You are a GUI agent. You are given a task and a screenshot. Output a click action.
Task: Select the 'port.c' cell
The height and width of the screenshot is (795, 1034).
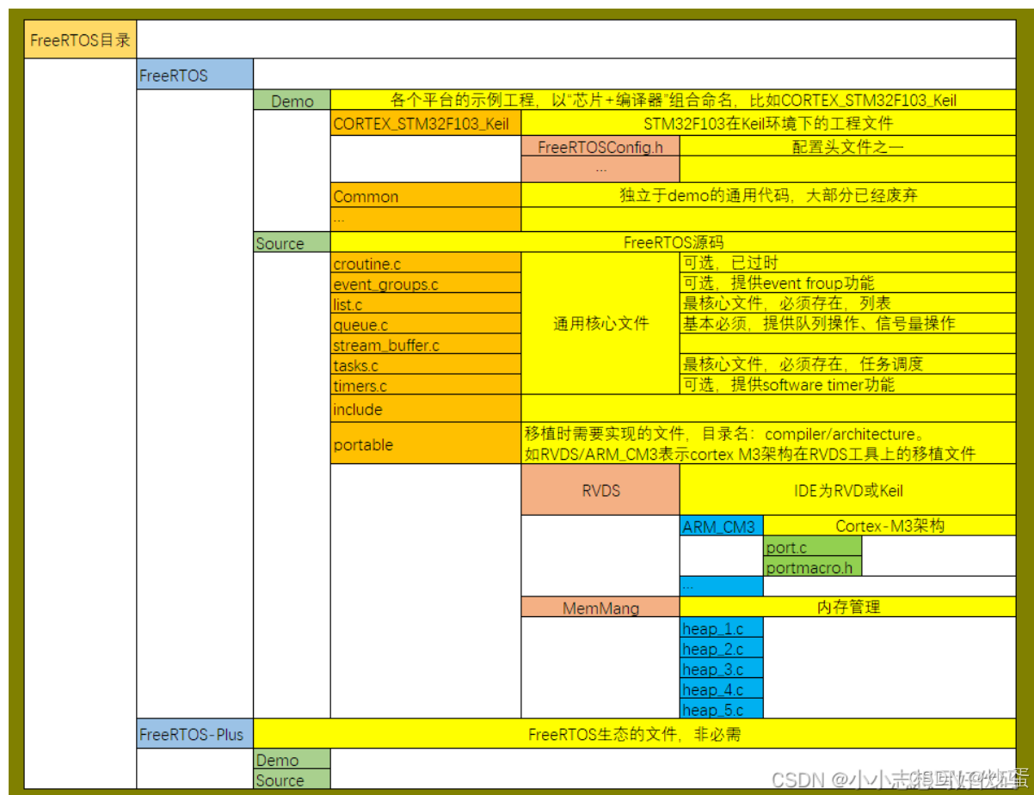point(812,547)
